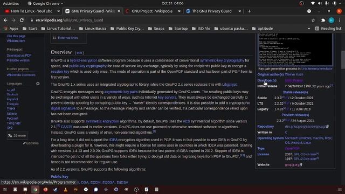
Task: Open Download as PDF link
Action: (19, 56)
